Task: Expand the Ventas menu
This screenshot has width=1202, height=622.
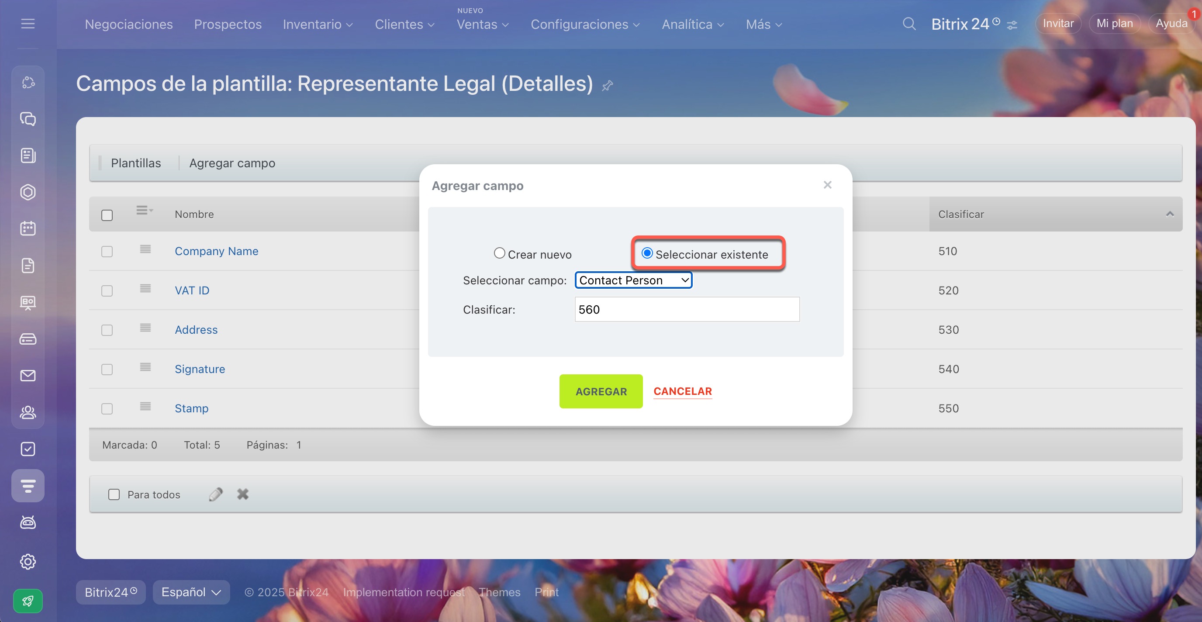Action: tap(483, 24)
